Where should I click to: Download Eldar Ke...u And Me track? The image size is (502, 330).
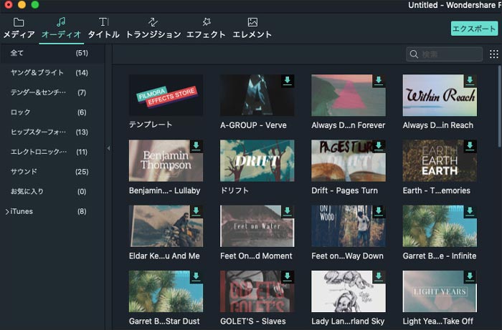196,211
